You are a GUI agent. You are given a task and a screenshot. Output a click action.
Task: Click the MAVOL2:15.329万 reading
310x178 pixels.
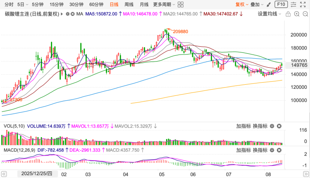133,126
